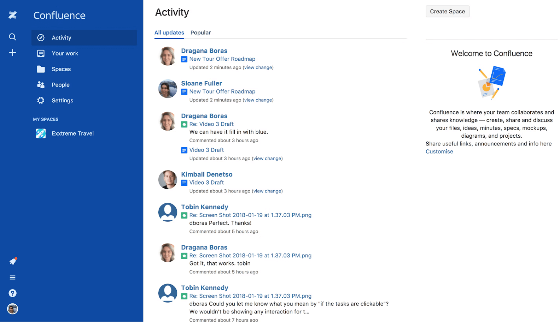This screenshot has height=322, width=560.
Task: Click the People group icon
Action: [41, 85]
